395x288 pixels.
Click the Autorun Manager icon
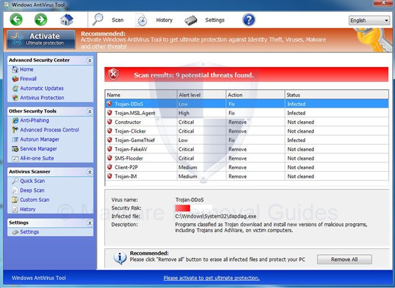15,139
